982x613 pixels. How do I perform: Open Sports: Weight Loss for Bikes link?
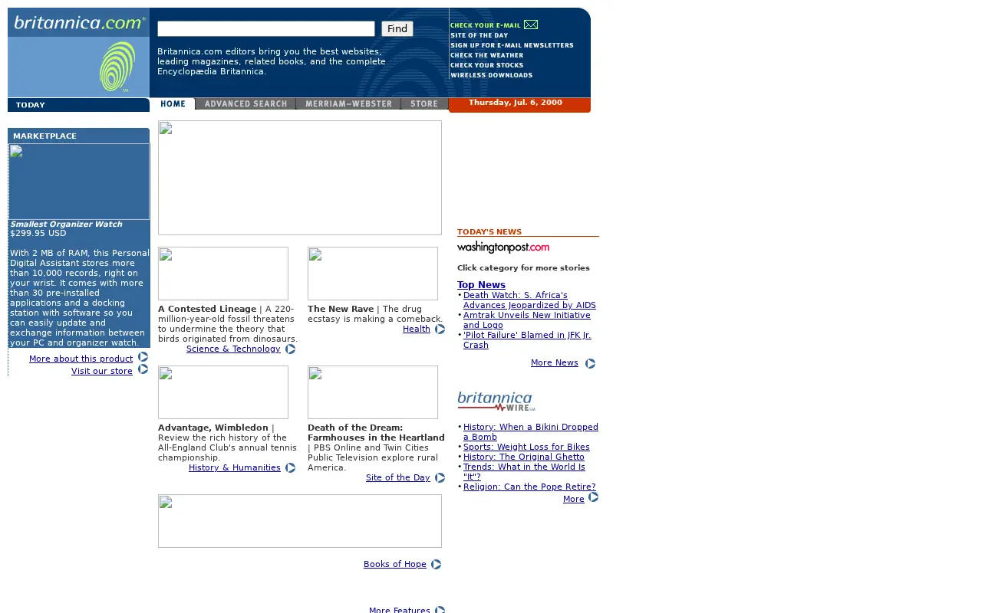(526, 447)
